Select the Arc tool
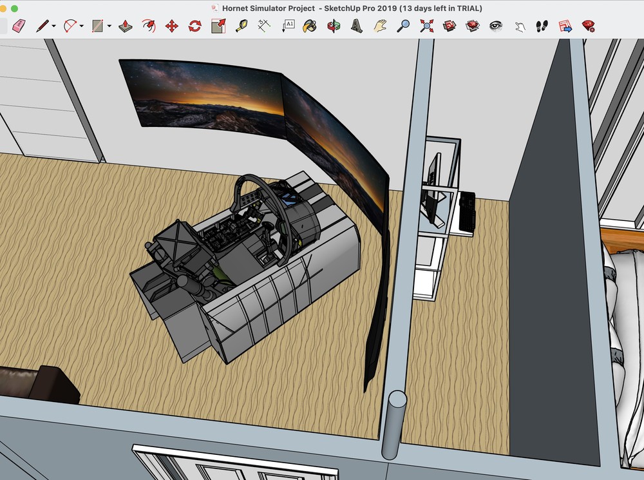644x480 pixels. [x=71, y=27]
